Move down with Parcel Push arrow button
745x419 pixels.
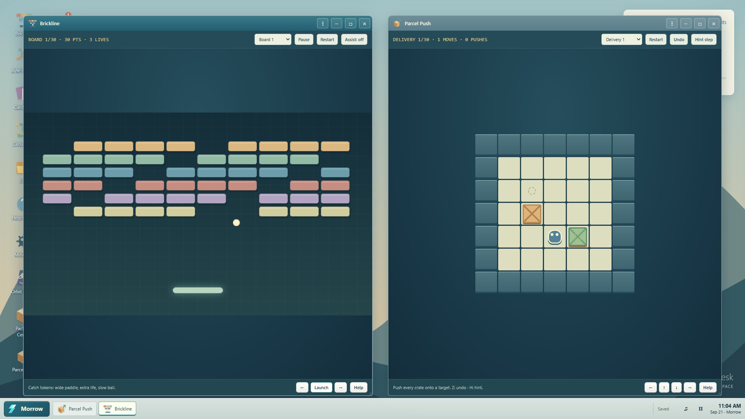coord(676,388)
